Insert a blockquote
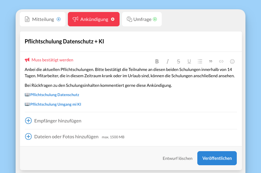Image resolution: width=261 pixels, height=173 pixels. tap(211, 61)
